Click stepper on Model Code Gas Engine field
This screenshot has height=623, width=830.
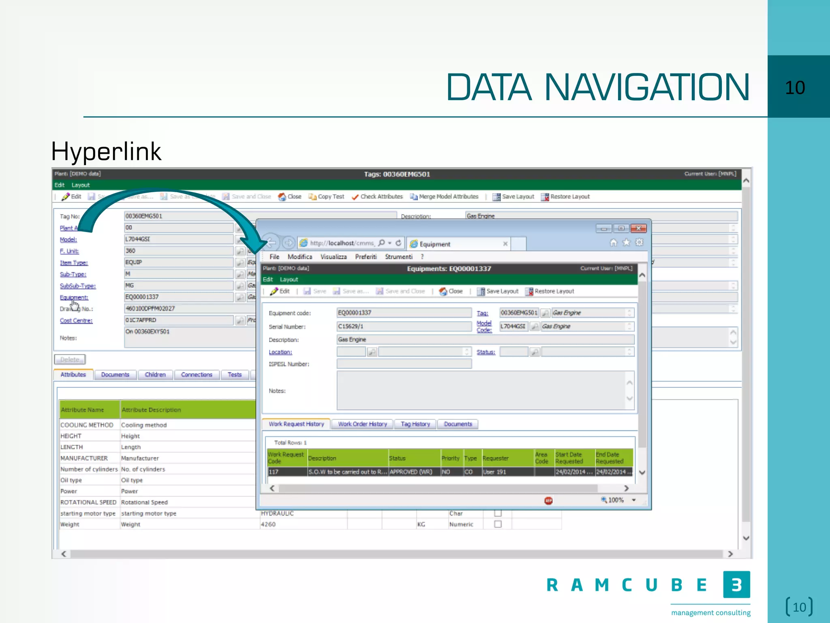(629, 327)
